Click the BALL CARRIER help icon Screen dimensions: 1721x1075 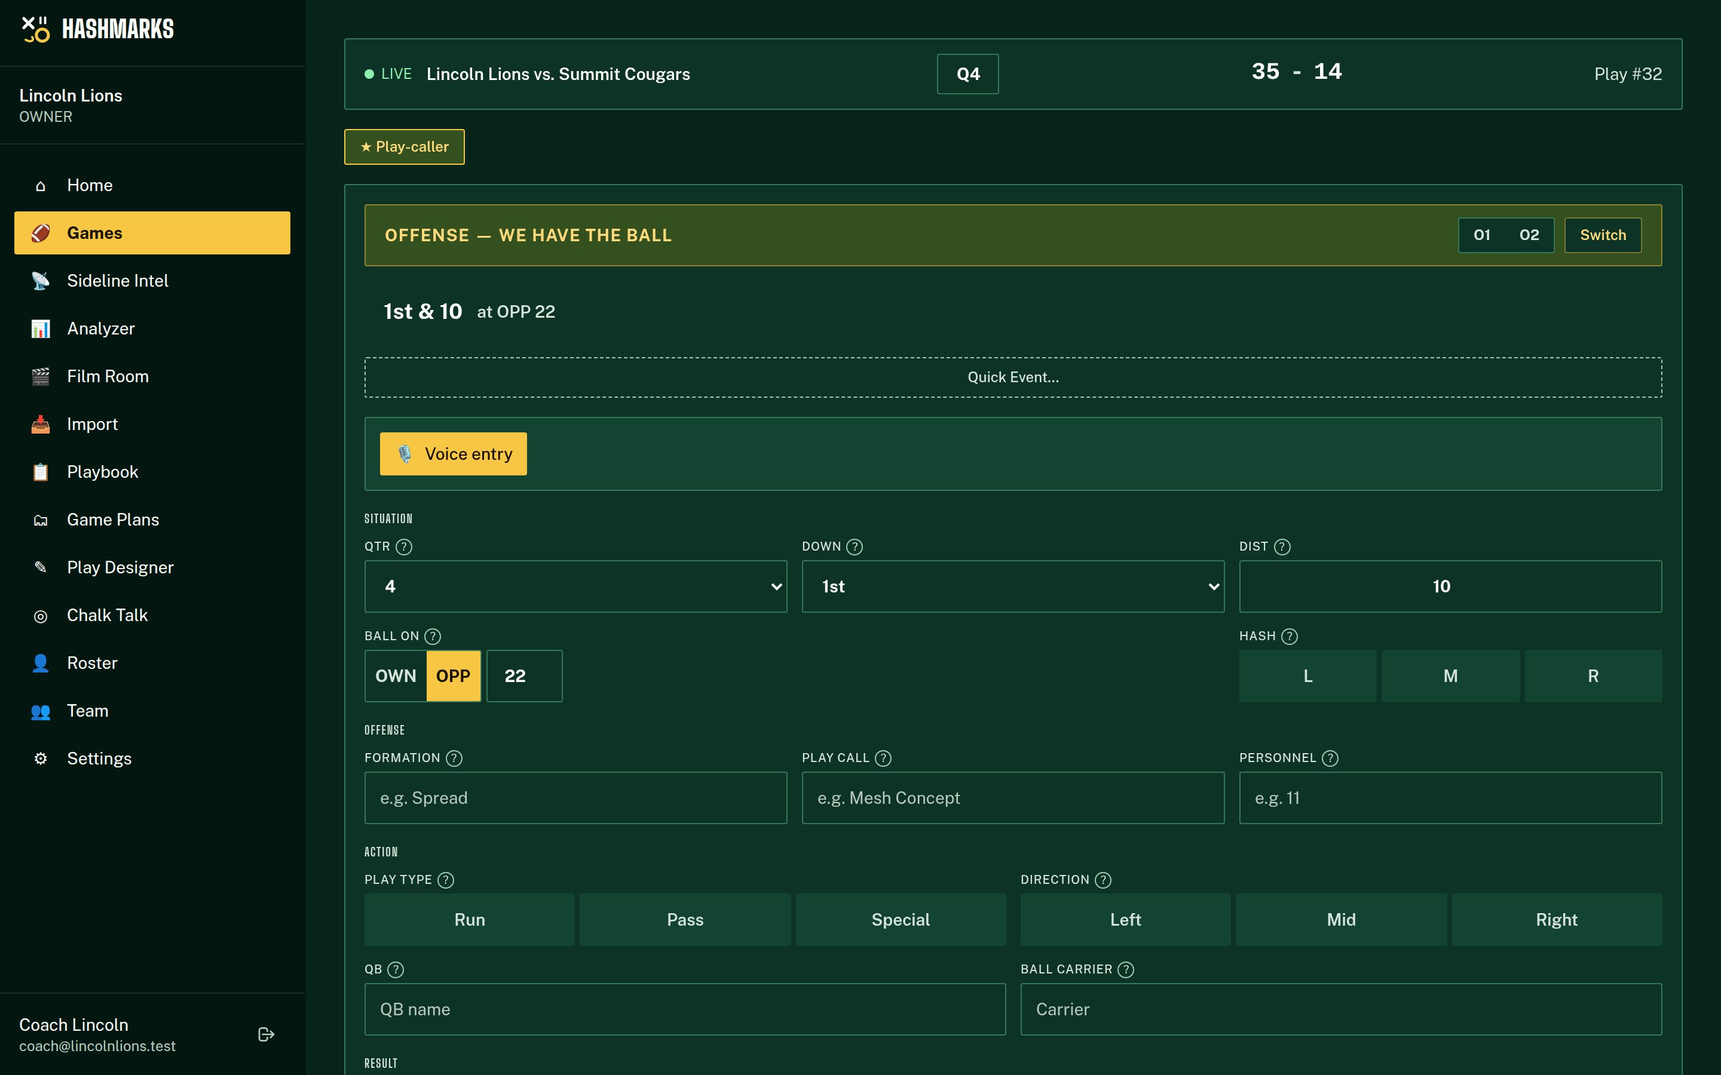[x=1126, y=970]
